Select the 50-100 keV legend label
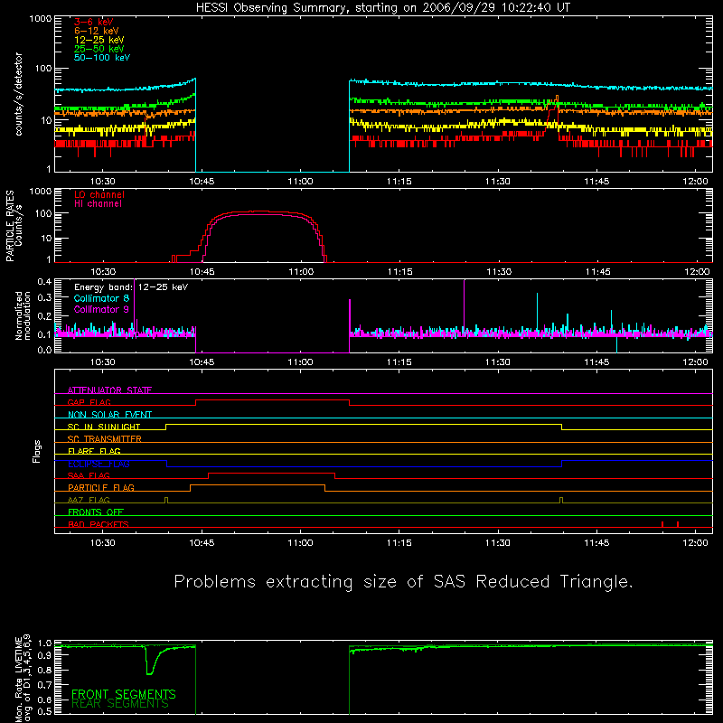 tap(102, 58)
